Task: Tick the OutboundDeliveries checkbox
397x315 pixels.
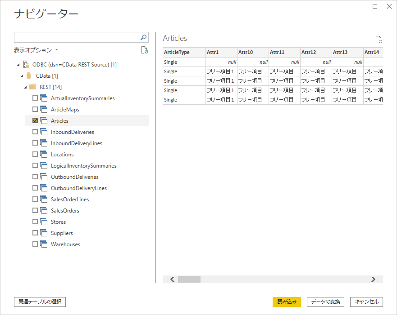Action: [35, 177]
